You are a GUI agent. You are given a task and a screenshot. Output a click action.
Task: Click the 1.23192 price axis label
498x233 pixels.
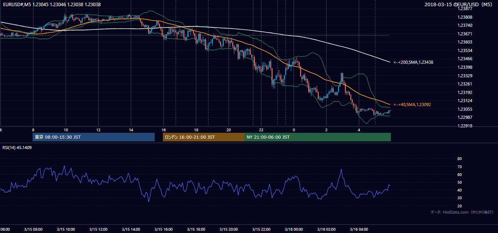465,92
